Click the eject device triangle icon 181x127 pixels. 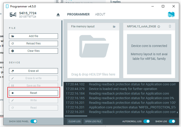(x=58, y=15)
